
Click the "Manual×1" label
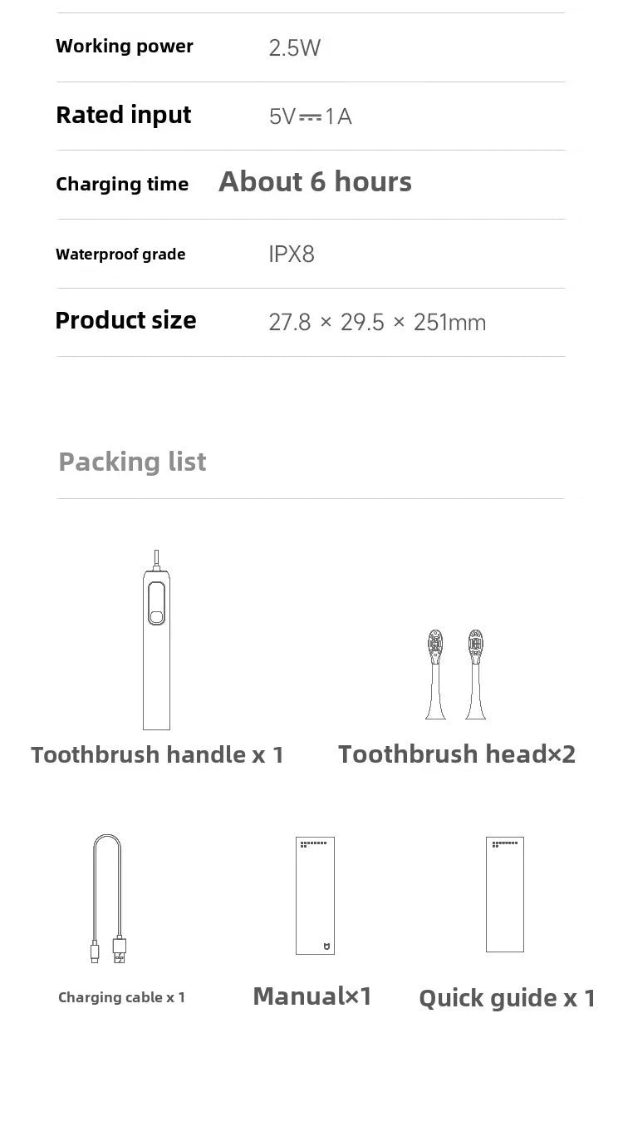[x=312, y=996]
